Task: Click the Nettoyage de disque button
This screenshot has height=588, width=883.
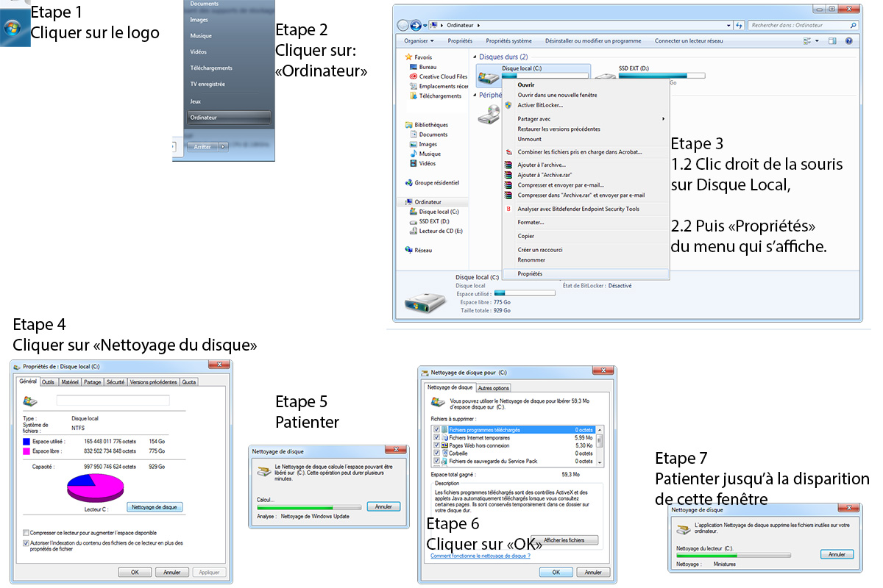Action: 155,507
